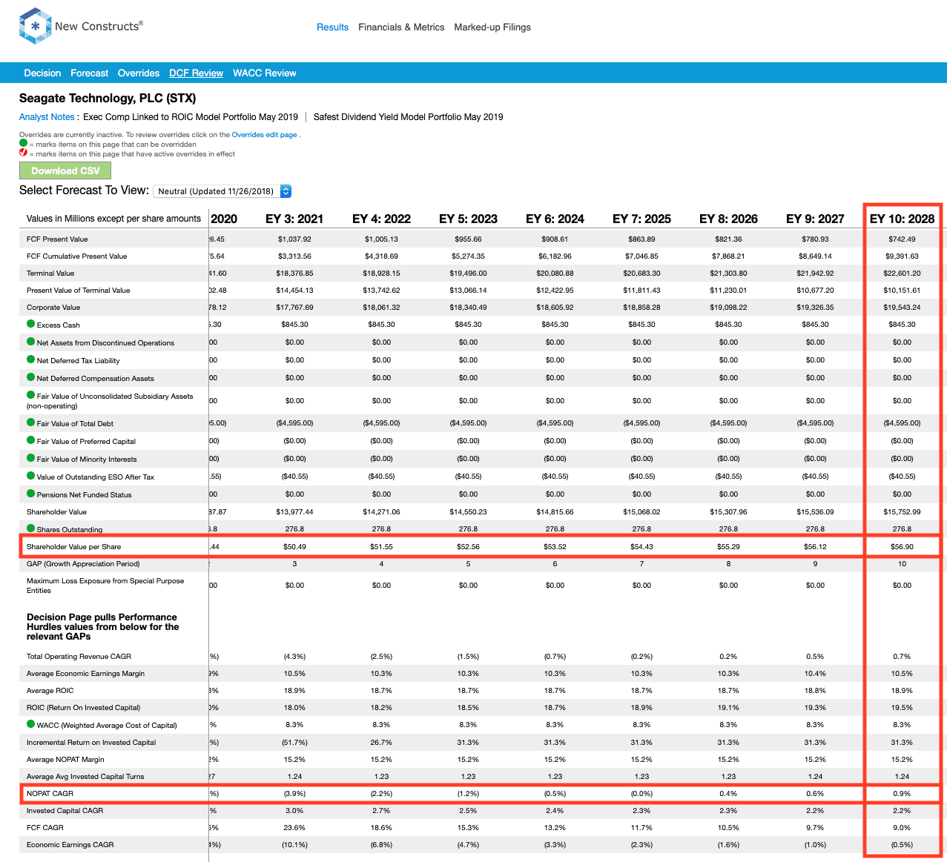
Task: Follow the Overrides edit page link
Action: point(265,135)
